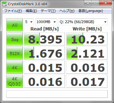Open the ファイル(F) menu
This screenshot has width=114, height=103.
(13, 11)
